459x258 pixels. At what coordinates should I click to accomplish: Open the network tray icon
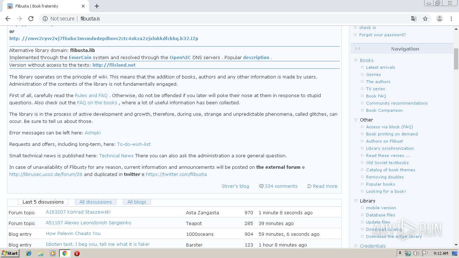tap(408, 253)
